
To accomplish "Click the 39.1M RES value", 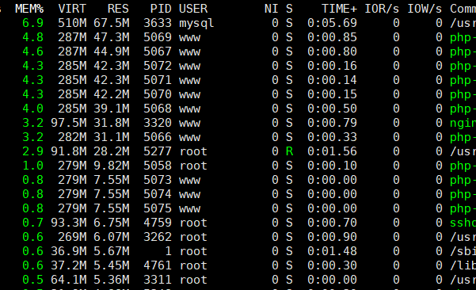I will [x=112, y=109].
